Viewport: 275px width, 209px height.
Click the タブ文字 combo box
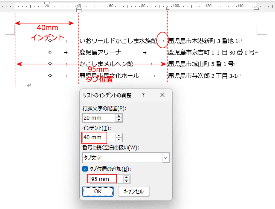coord(126,158)
